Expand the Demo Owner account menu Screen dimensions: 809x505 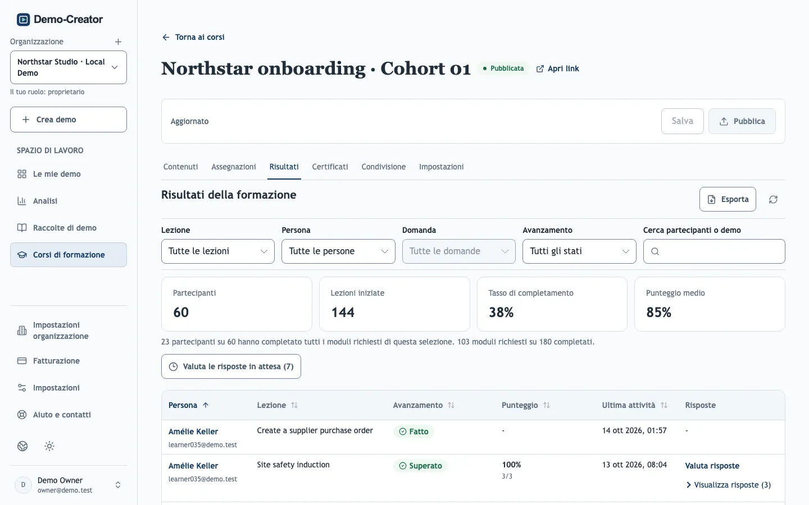69,485
